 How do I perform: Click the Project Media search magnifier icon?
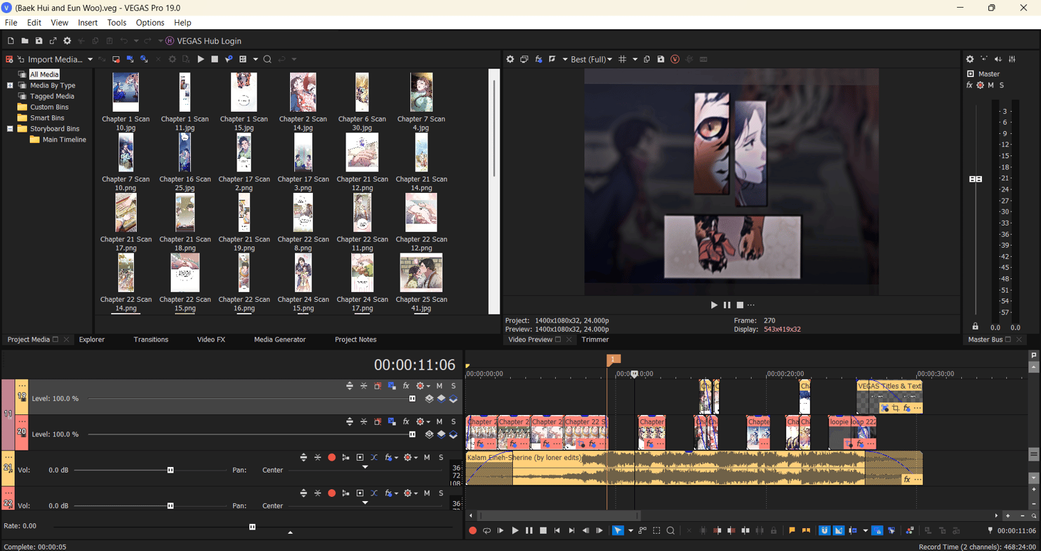pos(267,60)
